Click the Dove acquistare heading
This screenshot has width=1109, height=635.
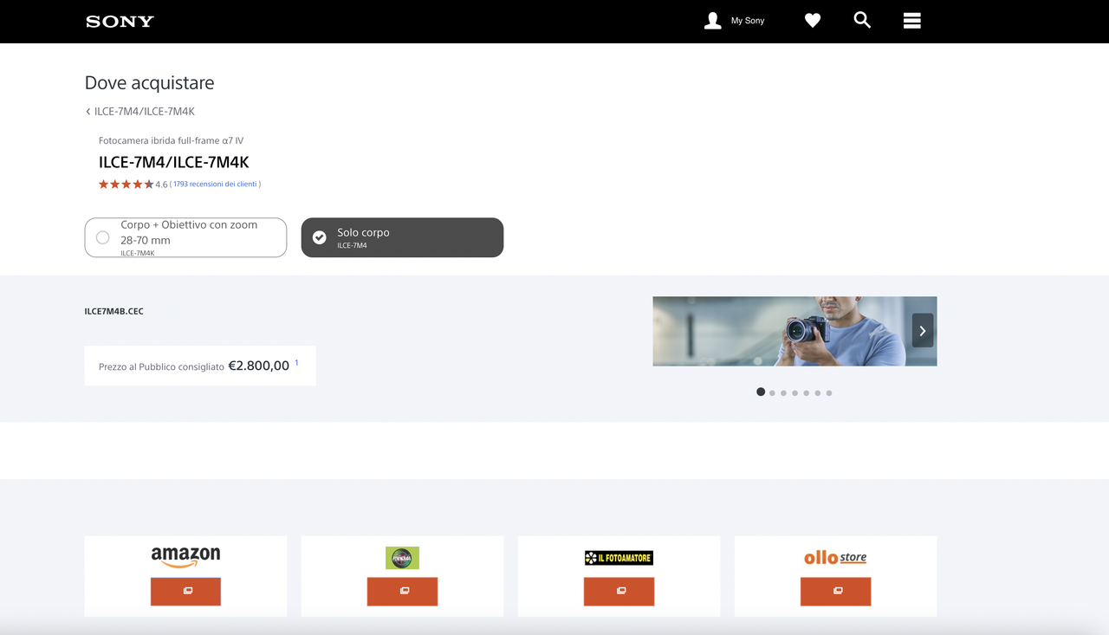click(149, 83)
